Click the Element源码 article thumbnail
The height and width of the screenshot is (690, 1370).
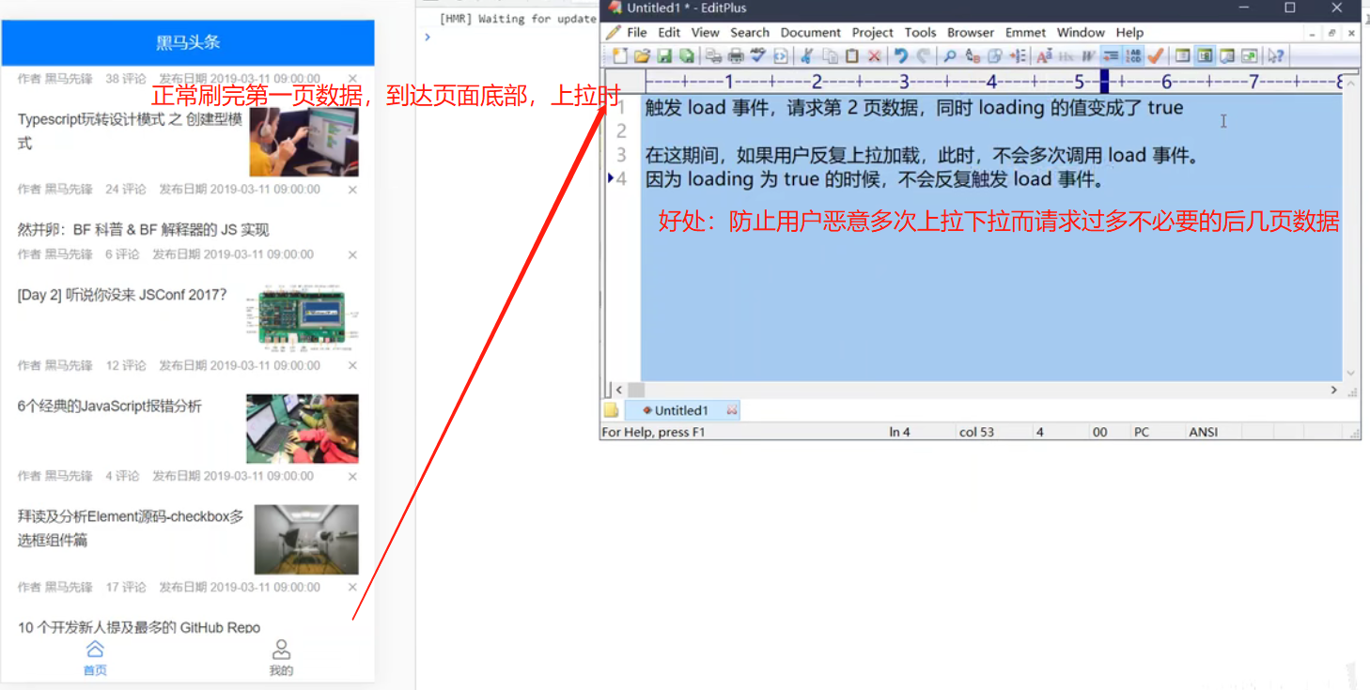coord(306,539)
